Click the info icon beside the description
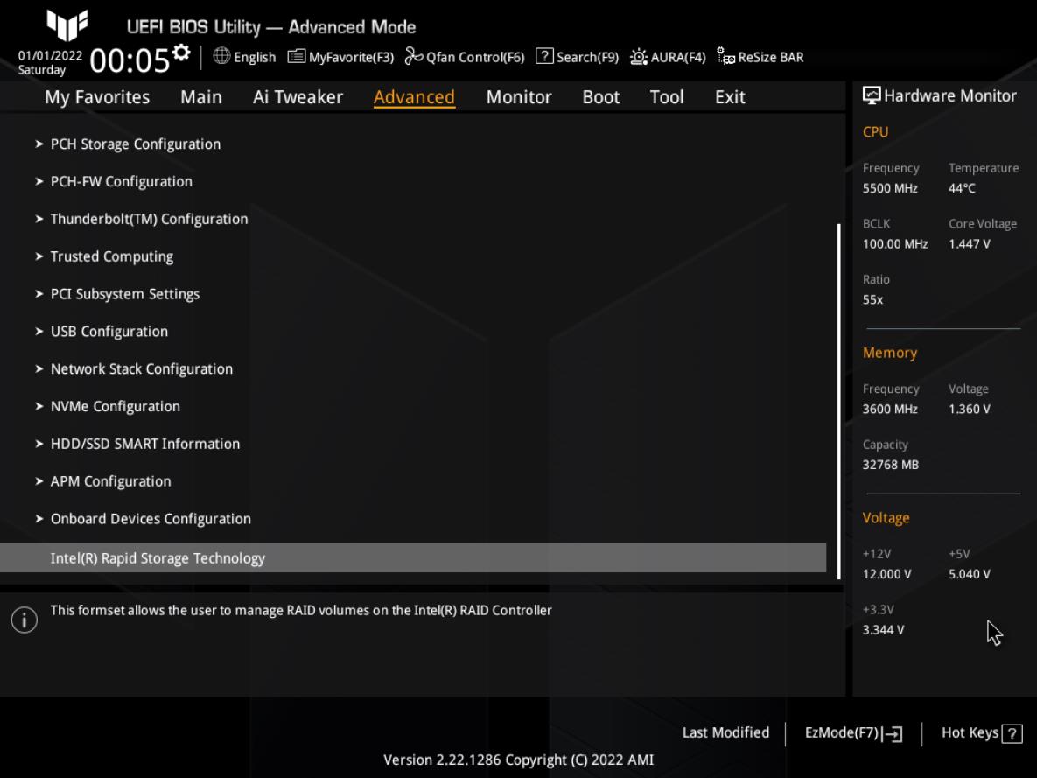The width and height of the screenshot is (1037, 778). click(25, 620)
